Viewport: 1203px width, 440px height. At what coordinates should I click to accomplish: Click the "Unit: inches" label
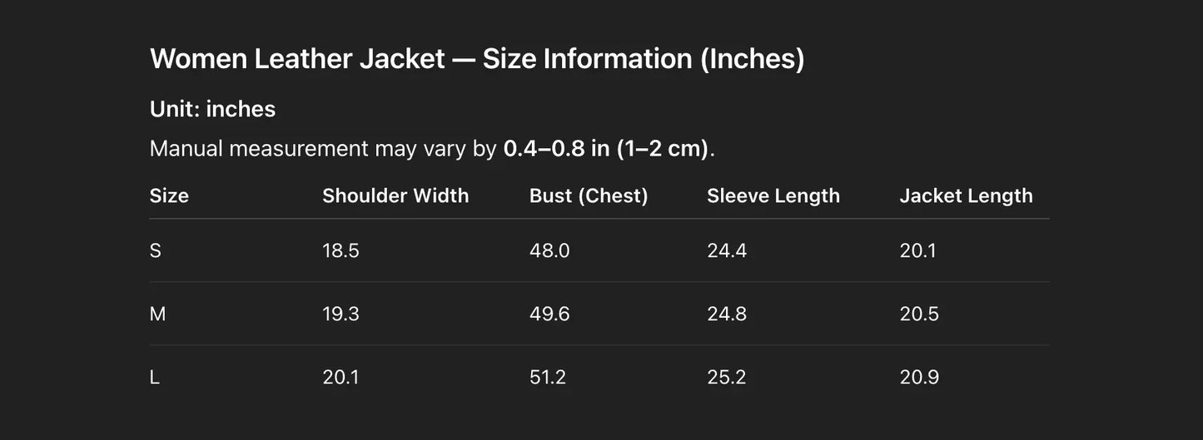(x=212, y=109)
